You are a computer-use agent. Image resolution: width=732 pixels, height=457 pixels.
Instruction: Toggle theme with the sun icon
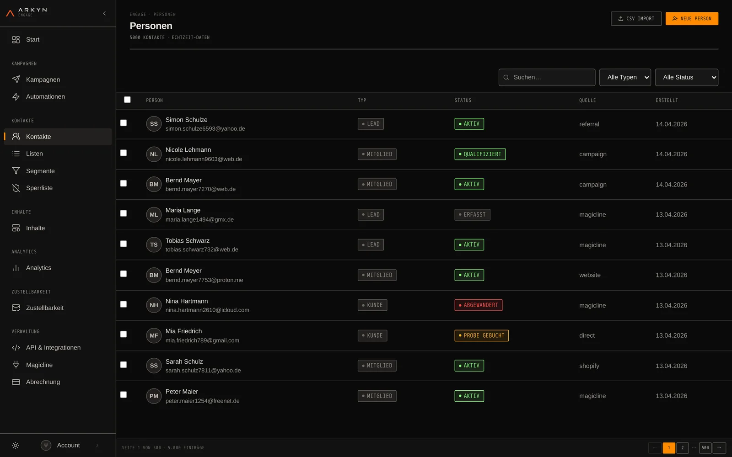coord(16,446)
